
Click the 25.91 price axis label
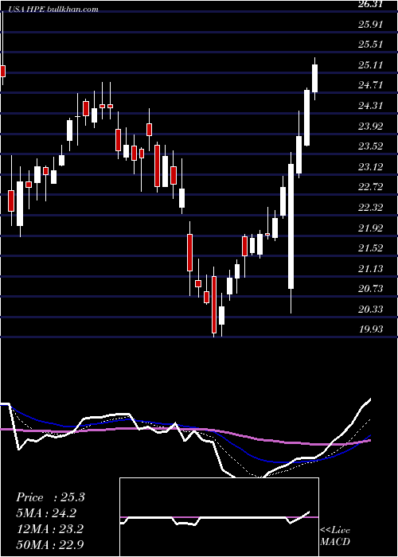pyautogui.click(x=372, y=25)
